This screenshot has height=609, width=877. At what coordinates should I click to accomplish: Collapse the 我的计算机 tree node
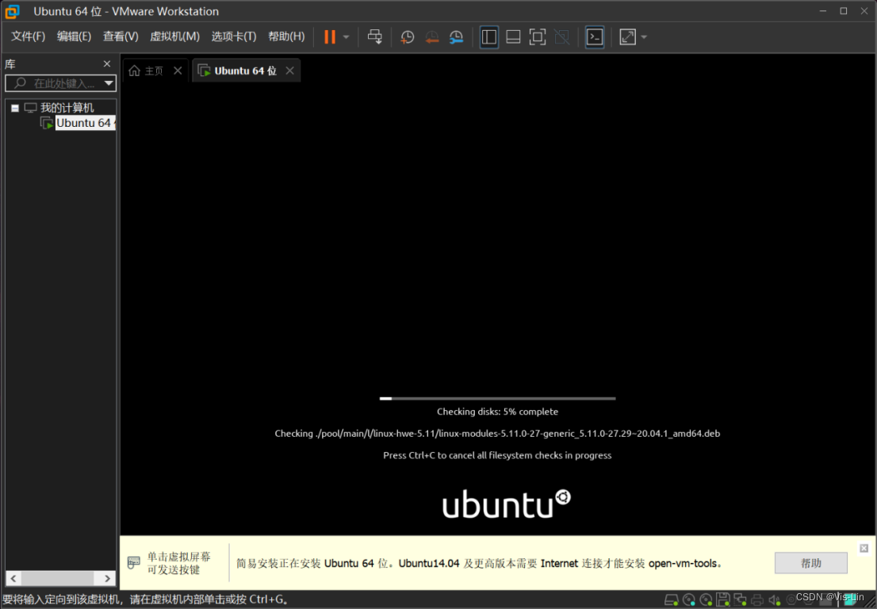click(x=15, y=108)
